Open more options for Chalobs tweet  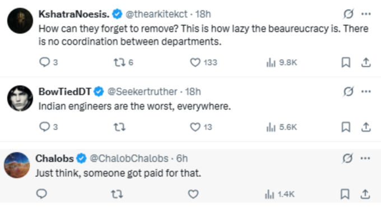coord(365,158)
